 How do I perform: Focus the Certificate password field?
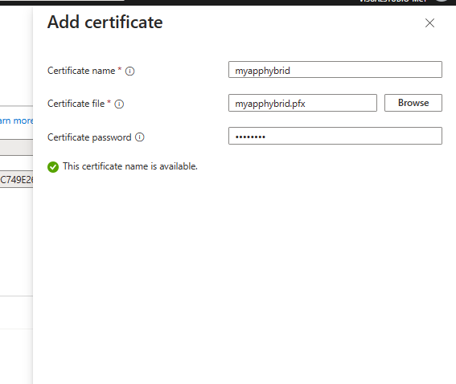(335, 136)
